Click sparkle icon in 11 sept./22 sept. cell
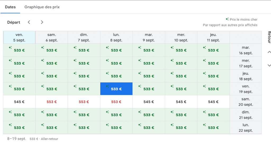This screenshot has height=143, width=271. 205,125
